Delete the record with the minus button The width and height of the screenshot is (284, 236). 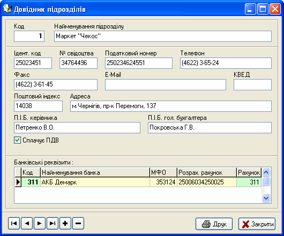point(78,223)
